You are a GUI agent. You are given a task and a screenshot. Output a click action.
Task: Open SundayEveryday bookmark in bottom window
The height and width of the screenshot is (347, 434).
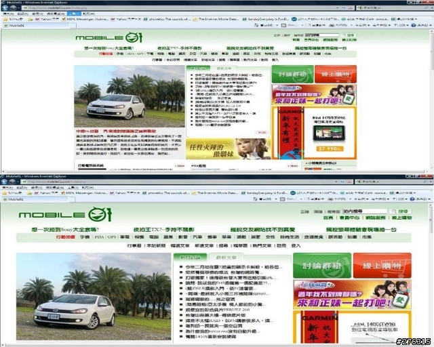click(x=265, y=193)
